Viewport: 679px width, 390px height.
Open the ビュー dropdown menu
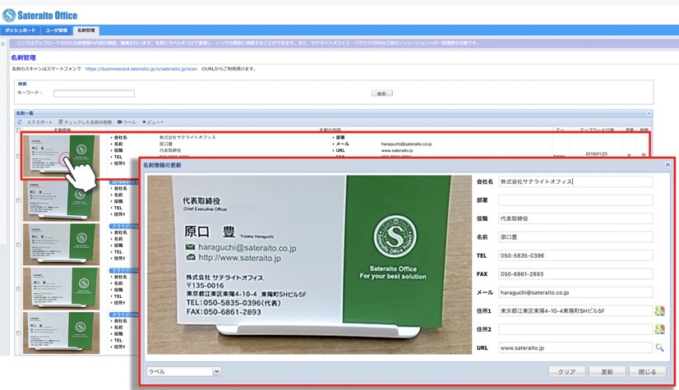[x=152, y=122]
